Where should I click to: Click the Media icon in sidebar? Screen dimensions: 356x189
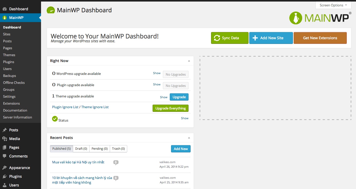[x=4, y=139]
